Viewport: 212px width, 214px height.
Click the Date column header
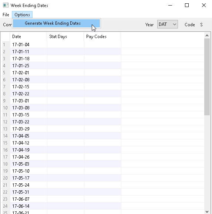pyautogui.click(x=28, y=37)
